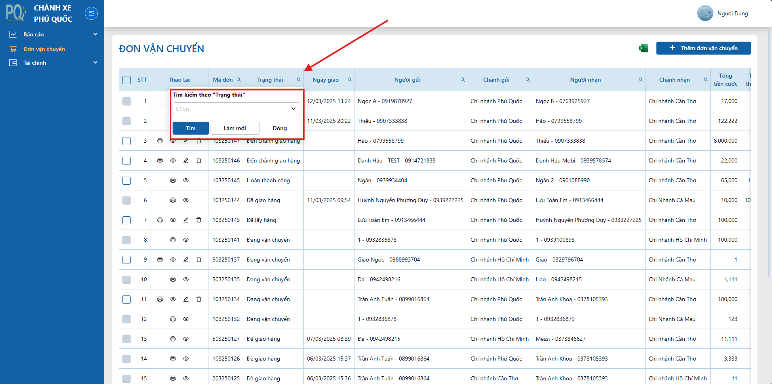This screenshot has width=772, height=384.
Task: Open search filter for Người gửi column
Action: [x=463, y=80]
